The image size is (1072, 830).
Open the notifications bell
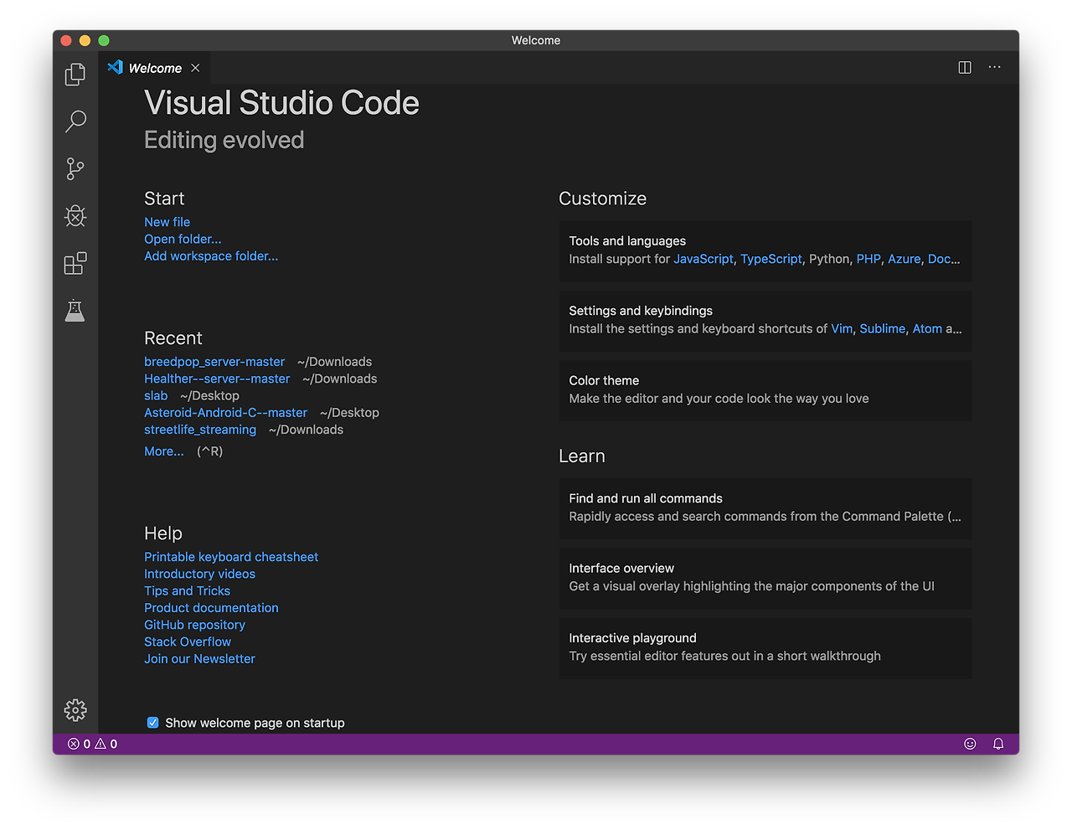(998, 744)
